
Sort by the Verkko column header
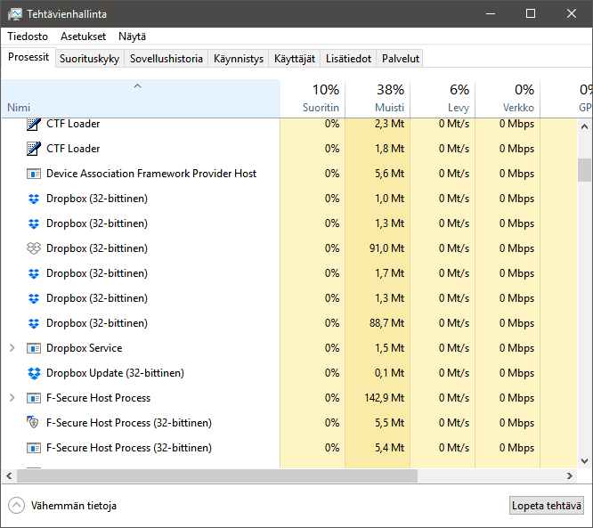coord(508,98)
